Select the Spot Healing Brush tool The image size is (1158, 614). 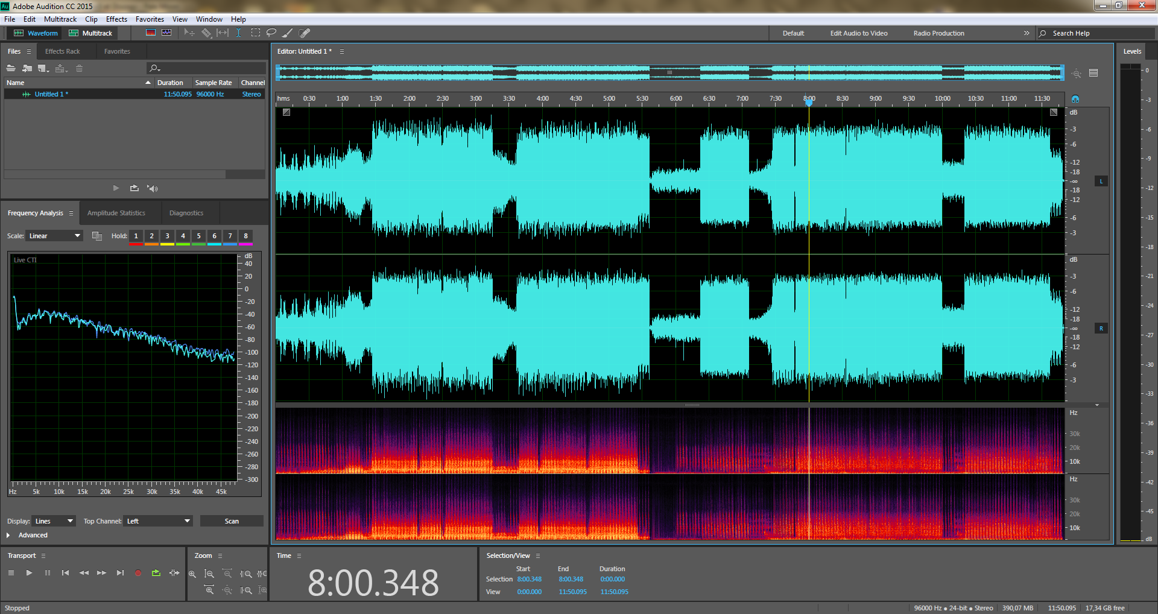(x=305, y=33)
